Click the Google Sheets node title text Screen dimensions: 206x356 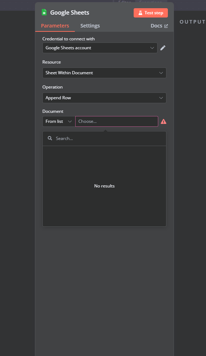coord(69,12)
